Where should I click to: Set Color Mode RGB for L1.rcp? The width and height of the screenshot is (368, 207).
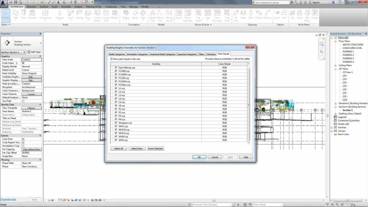tap(224, 88)
